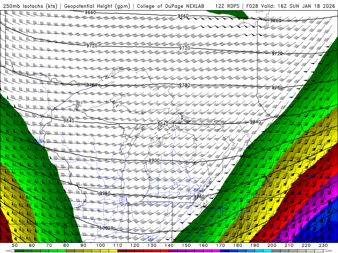Click the 50 value on color scale

tap(15, 245)
